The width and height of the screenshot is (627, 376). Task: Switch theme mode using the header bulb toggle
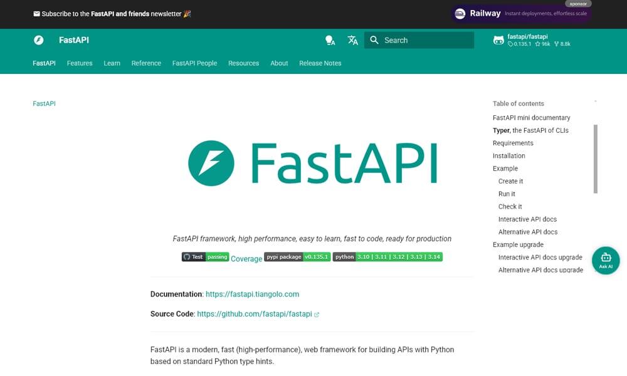pyautogui.click(x=330, y=40)
